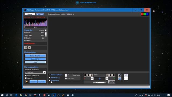
Task: Enable the Override checkbox
Action: 46,30
